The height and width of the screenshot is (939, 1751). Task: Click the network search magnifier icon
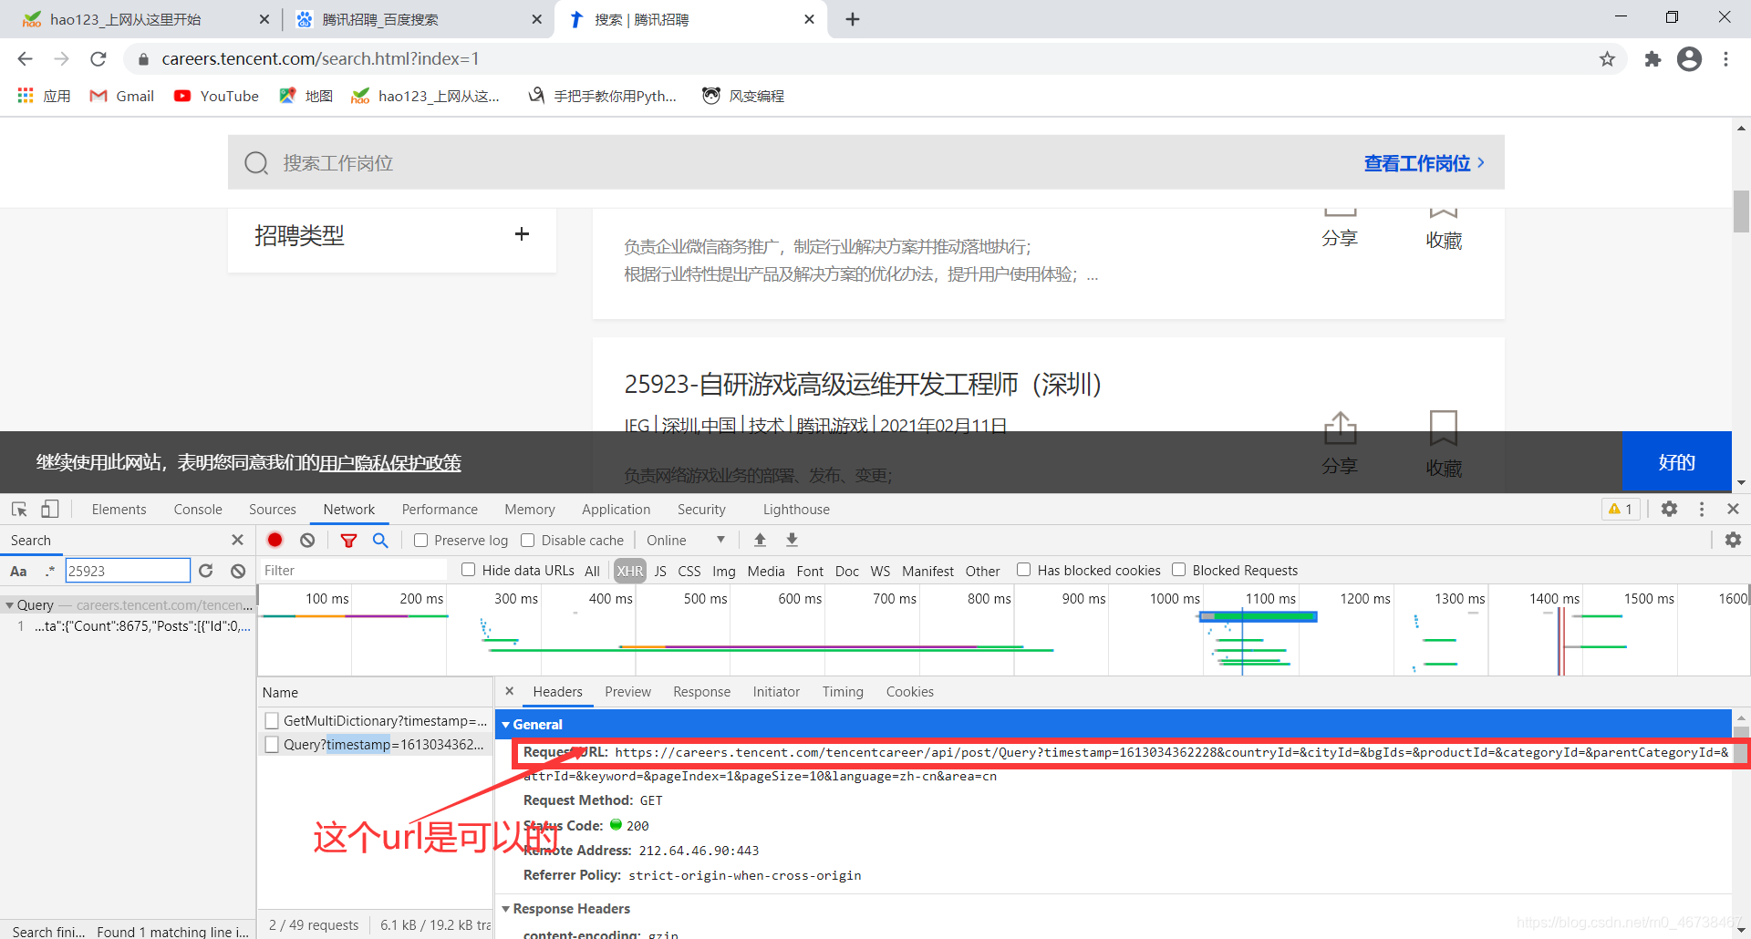380,540
